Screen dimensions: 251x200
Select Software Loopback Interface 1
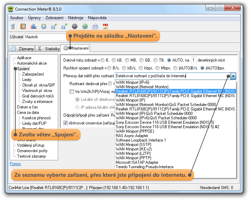click(176, 140)
